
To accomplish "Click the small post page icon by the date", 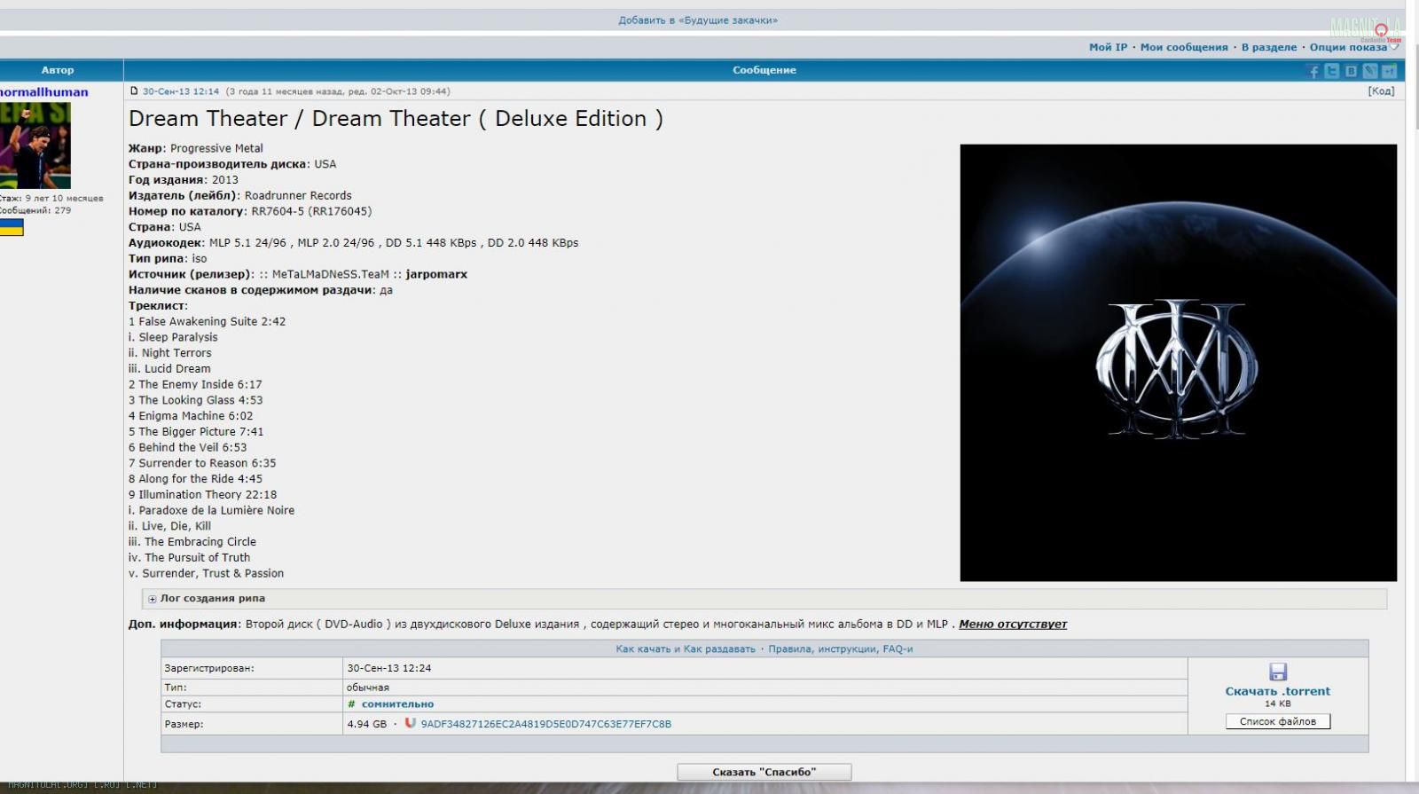I will (x=134, y=90).
